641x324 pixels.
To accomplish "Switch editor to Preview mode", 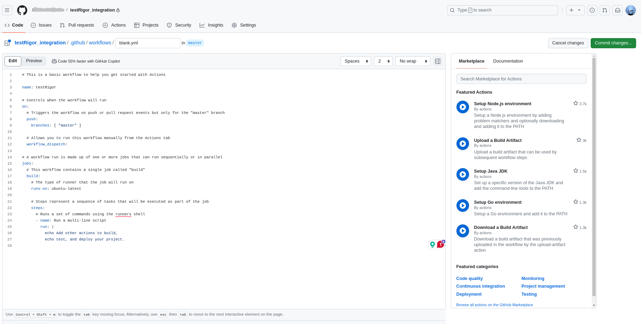I will point(34,61).
